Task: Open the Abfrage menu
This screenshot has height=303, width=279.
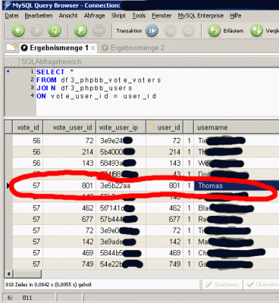Action: point(94,16)
